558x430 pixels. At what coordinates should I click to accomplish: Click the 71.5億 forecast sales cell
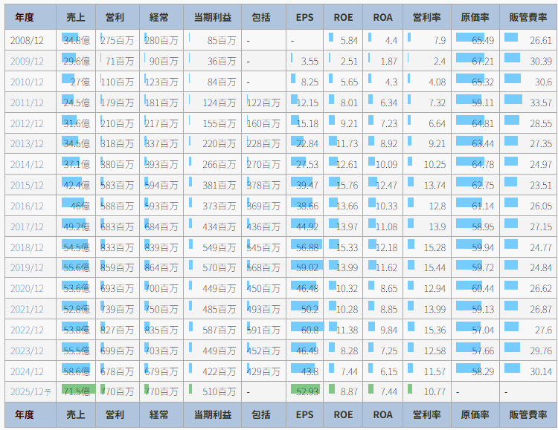click(75, 391)
